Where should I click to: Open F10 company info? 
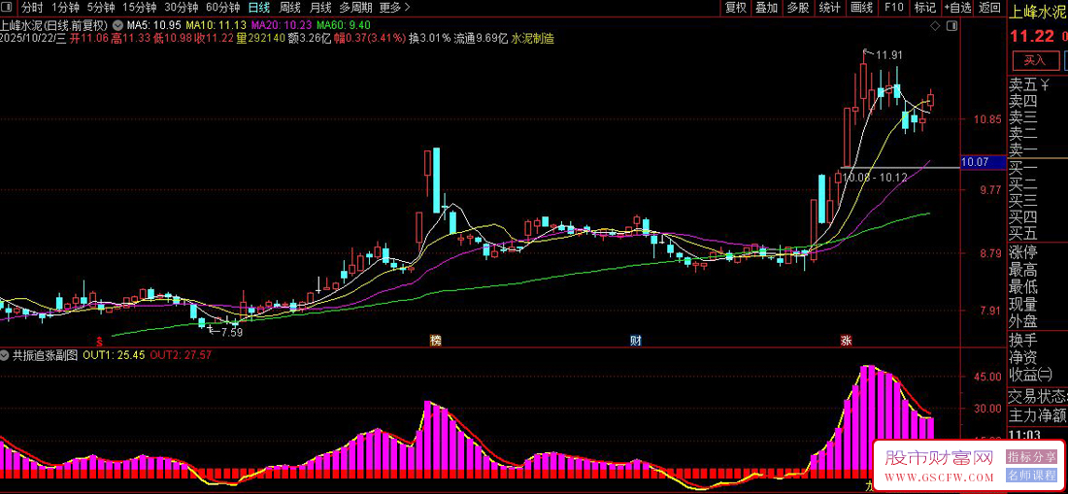(893, 8)
